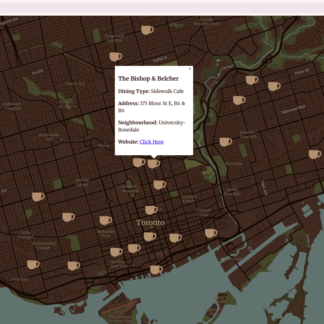Open cup marker closest to Parkdale label
324x324 pixels.
point(33,265)
